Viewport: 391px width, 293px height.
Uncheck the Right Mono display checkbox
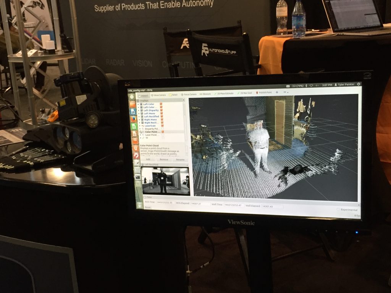click(162, 119)
